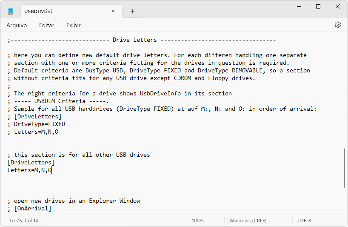Viewport: 348px width, 227px height.
Task: Click the vertical scrollbar thumb
Action: click(345, 168)
